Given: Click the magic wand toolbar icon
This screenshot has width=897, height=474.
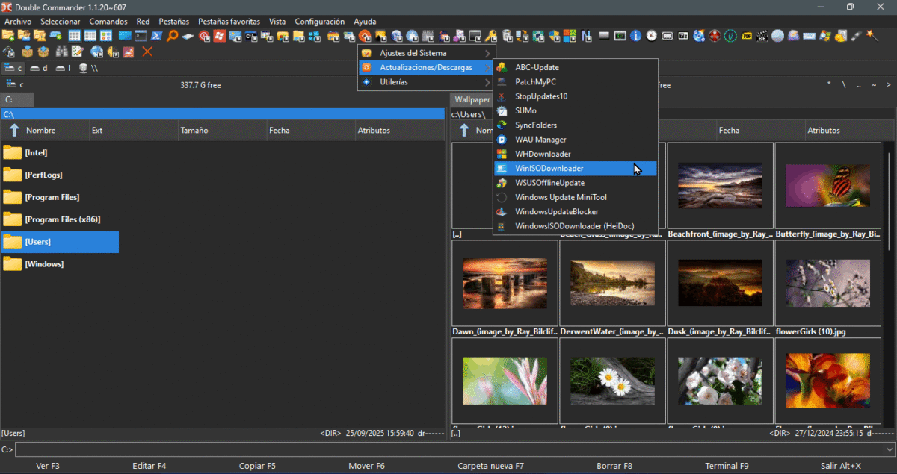Looking at the screenshot, I should tap(872, 36).
